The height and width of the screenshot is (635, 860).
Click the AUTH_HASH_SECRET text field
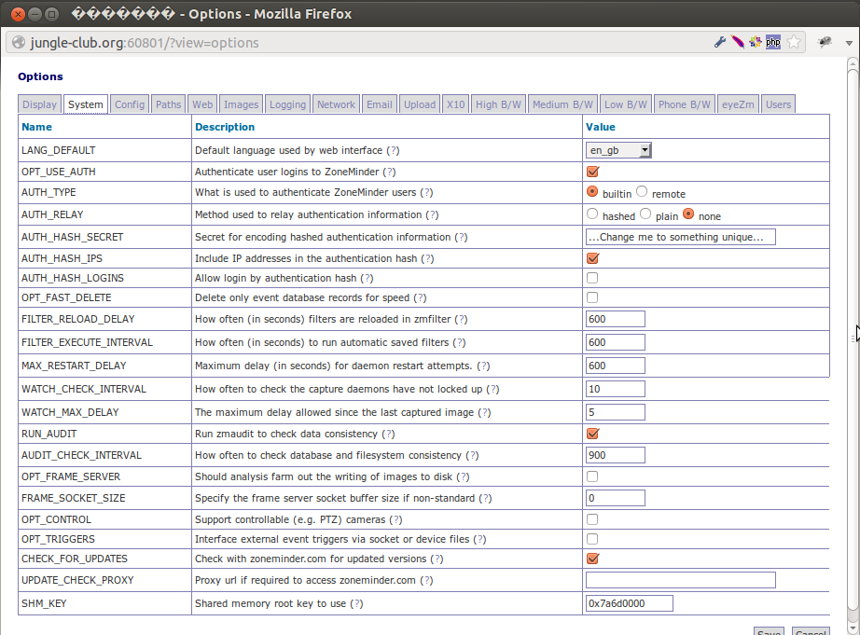point(681,237)
